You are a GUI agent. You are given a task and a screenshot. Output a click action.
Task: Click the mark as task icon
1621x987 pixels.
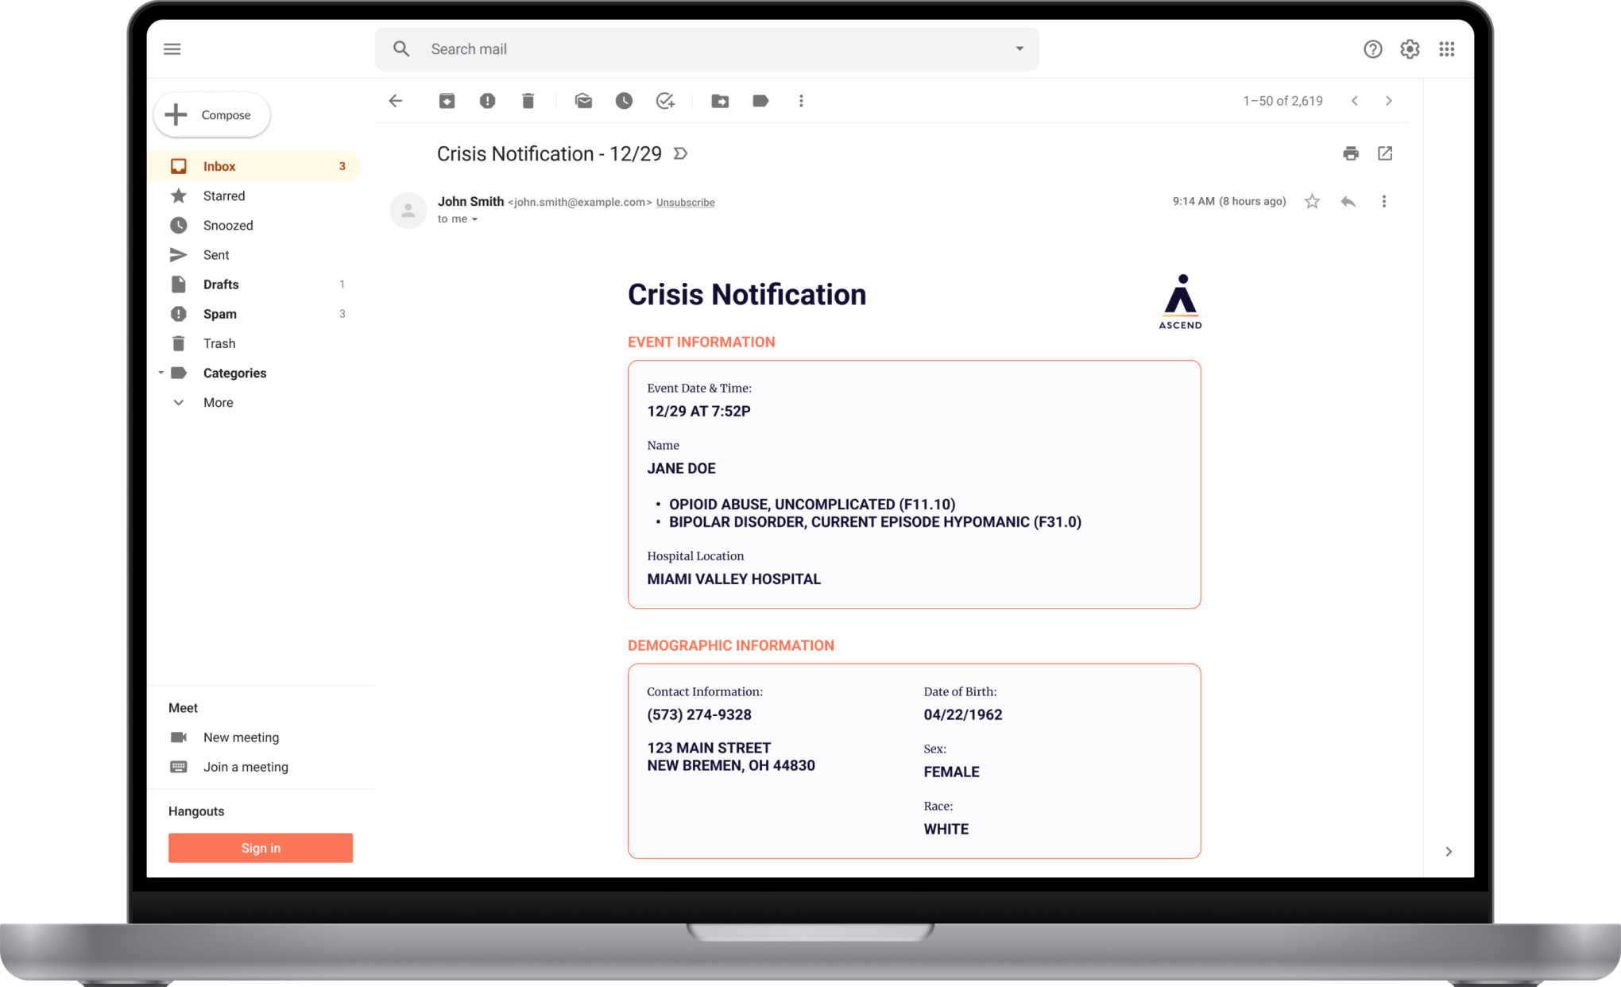pos(664,102)
